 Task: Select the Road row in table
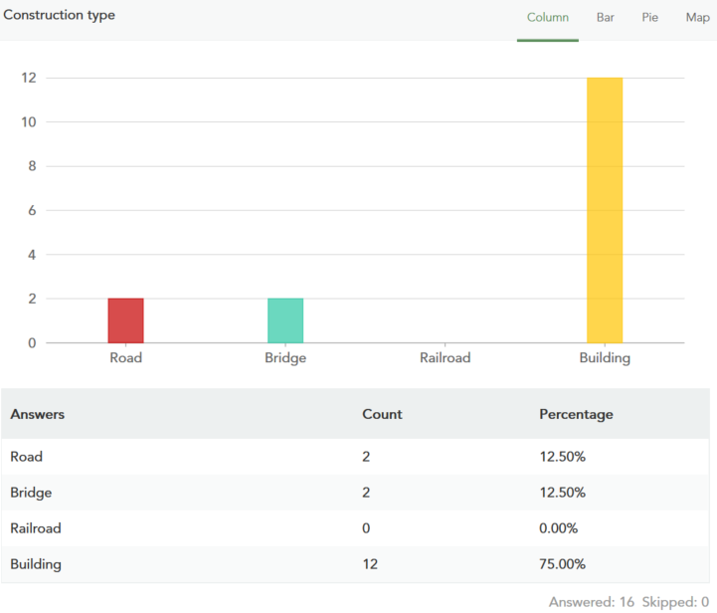click(27, 457)
